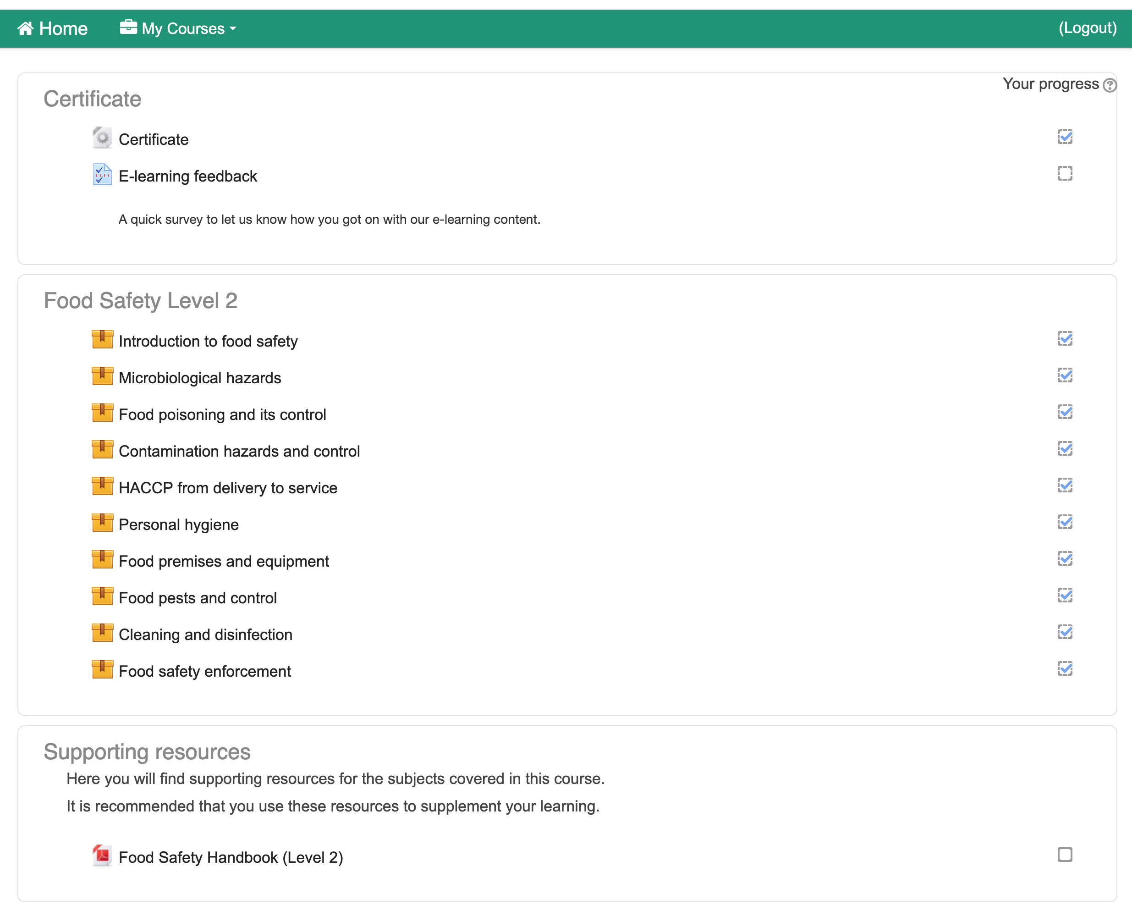Go to Home in the navigation bar

coord(52,28)
